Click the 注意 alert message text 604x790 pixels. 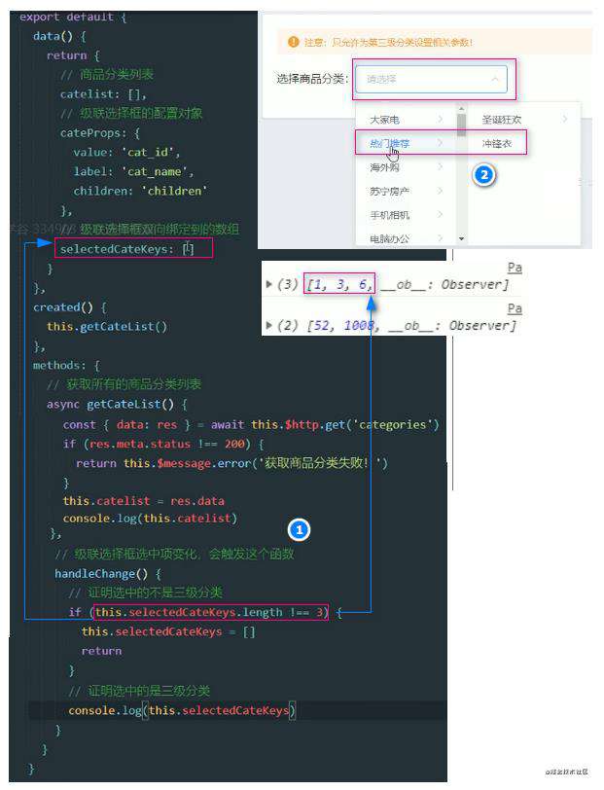[x=388, y=43]
